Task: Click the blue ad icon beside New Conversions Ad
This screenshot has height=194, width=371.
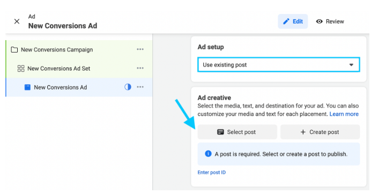Action: 27,87
